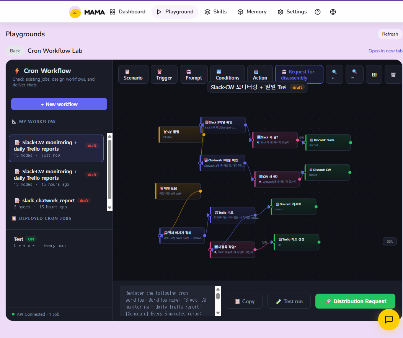The image size is (403, 338).
Task: Open the workflow in a new tab
Action: pyautogui.click(x=385, y=50)
